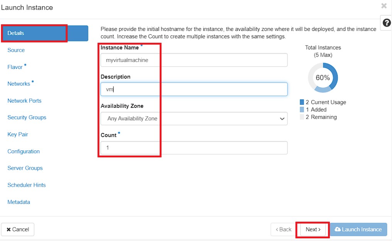Click the '2 Current Usage' legend entry
The height and width of the screenshot is (241, 392).
[323, 102]
